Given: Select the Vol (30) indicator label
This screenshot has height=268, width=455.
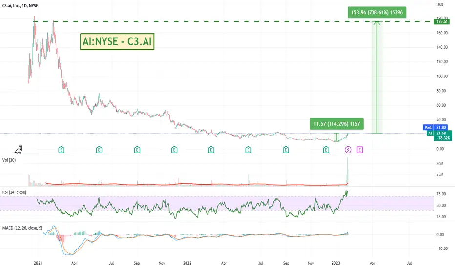Looking at the screenshot, I should pos(9,160).
